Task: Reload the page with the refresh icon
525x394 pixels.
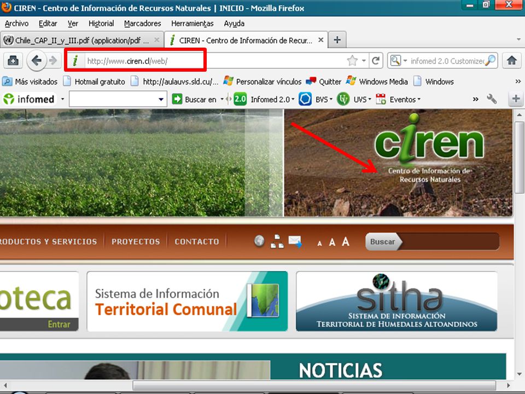Action: (x=376, y=61)
